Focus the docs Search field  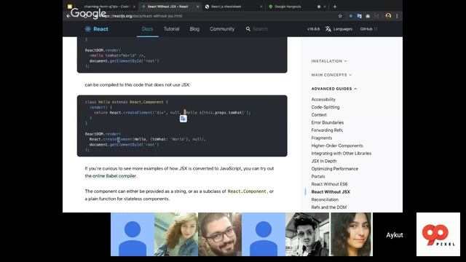tap(261, 29)
